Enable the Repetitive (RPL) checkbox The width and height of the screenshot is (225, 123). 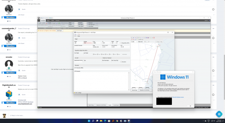(121, 43)
